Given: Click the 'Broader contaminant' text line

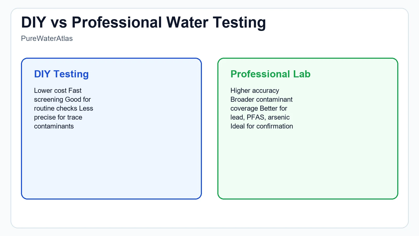Looking at the screenshot, I should pyautogui.click(x=261, y=100).
